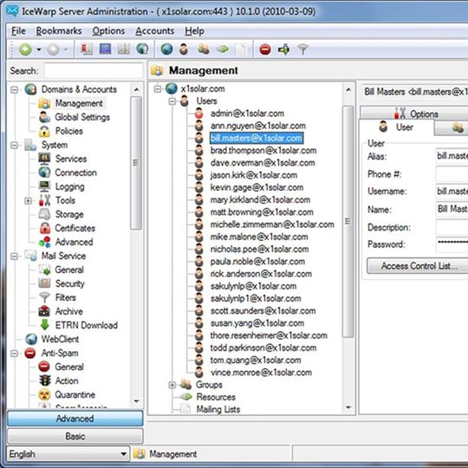Select Mailing Lists under x1solar.com

coord(218,409)
